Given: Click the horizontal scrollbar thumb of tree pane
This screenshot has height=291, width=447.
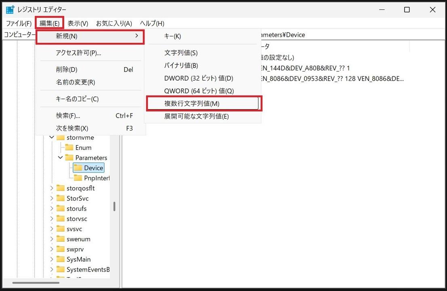Looking at the screenshot, I should [x=36, y=283].
